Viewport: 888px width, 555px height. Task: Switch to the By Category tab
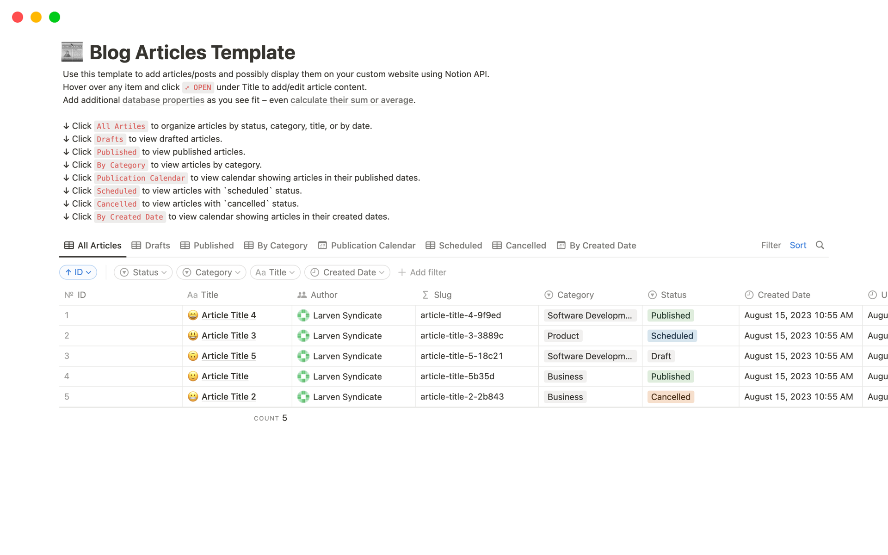276,246
